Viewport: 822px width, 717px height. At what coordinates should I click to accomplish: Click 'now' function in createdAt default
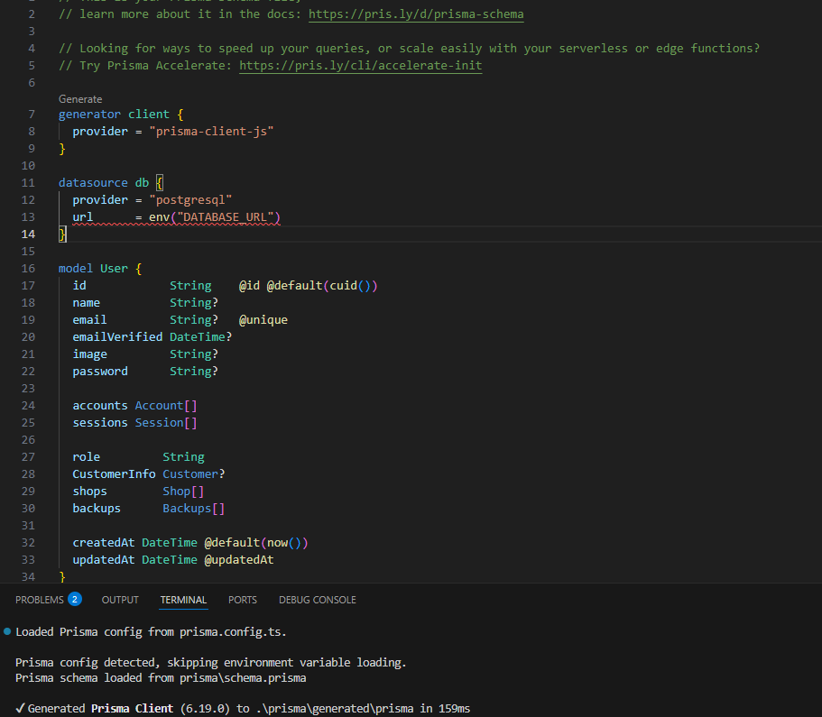pos(277,542)
